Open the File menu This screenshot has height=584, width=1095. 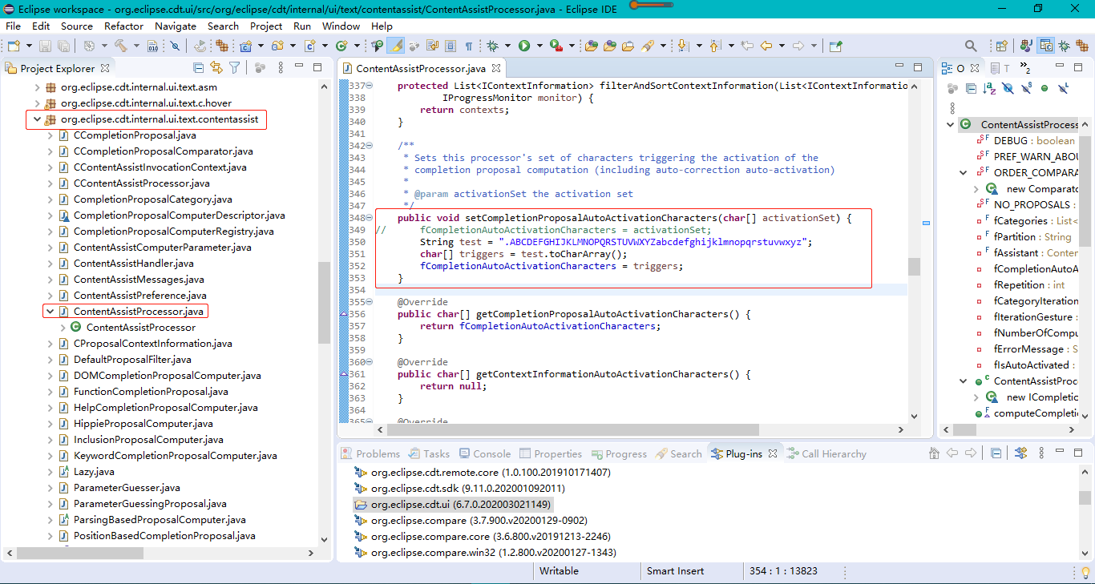point(14,26)
